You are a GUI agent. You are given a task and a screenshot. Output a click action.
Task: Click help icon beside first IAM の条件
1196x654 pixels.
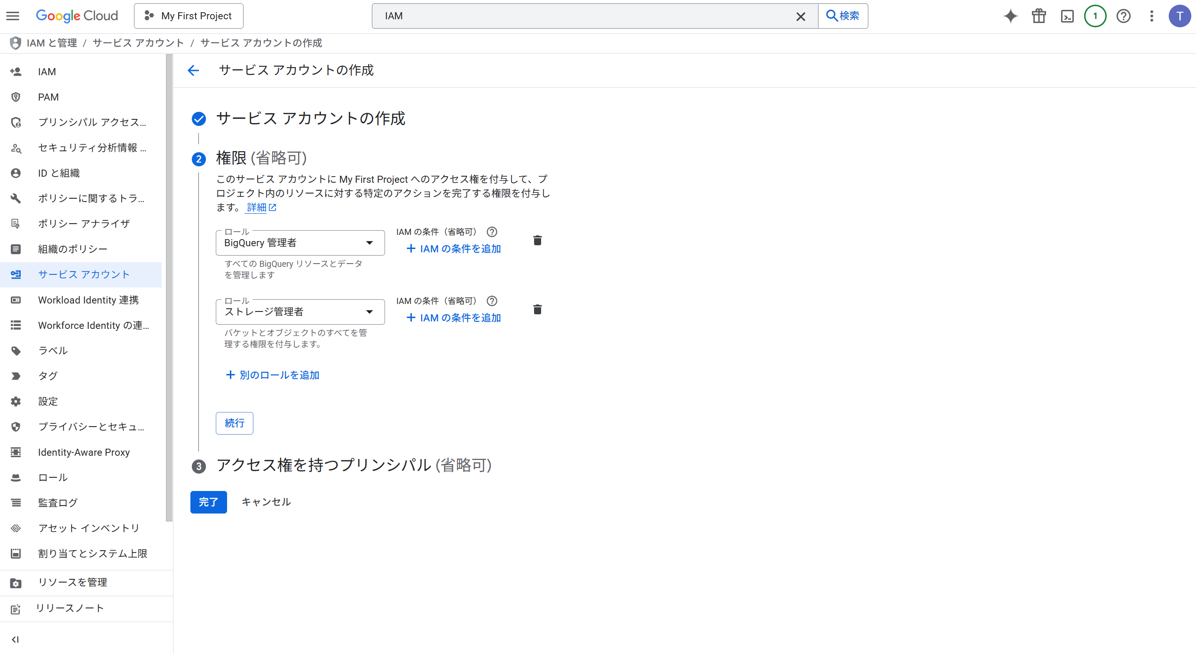point(492,232)
